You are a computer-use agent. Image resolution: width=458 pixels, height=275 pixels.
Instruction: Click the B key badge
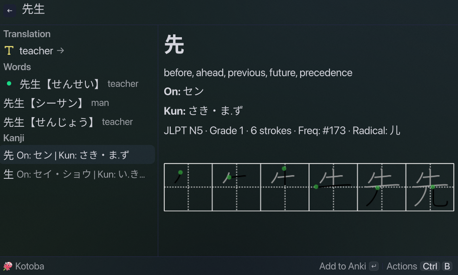click(447, 266)
